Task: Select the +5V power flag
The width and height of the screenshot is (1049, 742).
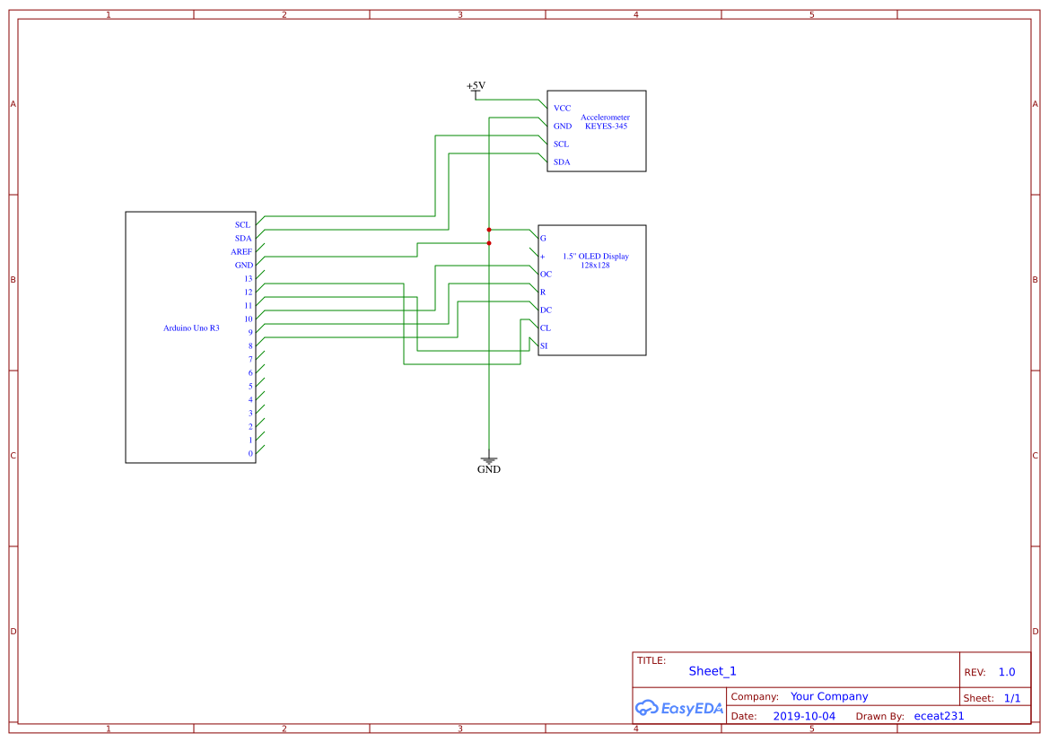Action: point(476,87)
